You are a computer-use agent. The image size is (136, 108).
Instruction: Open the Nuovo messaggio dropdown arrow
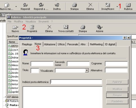point(16,6)
